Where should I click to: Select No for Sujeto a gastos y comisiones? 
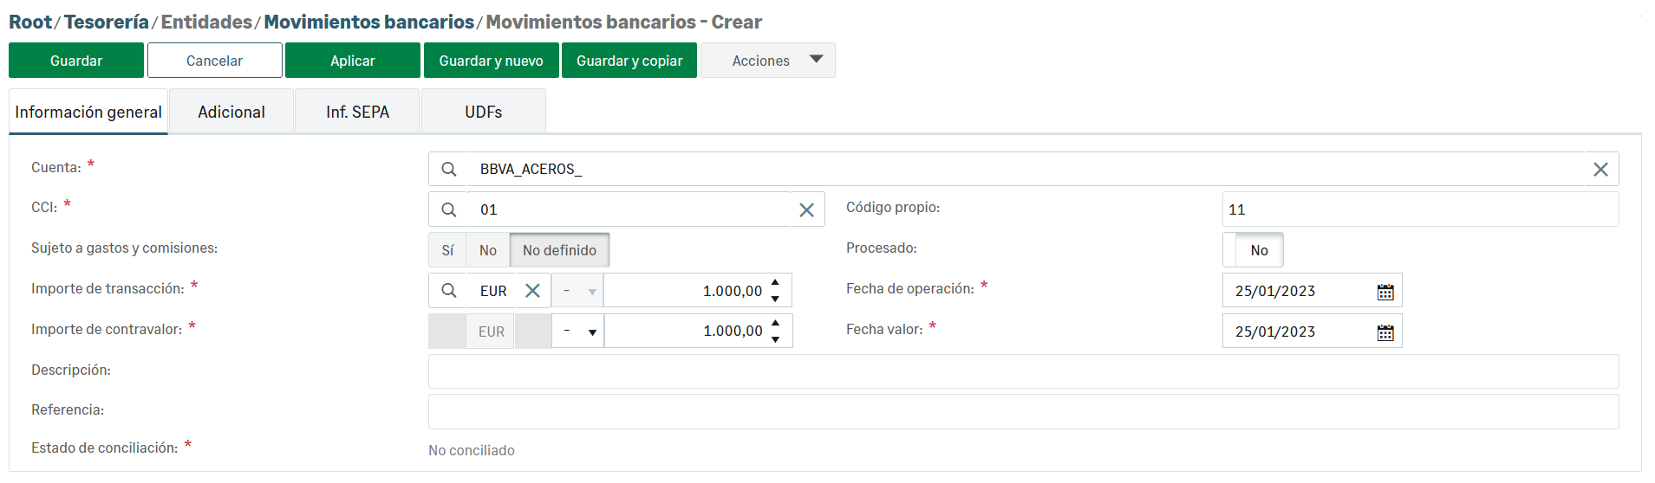tap(488, 250)
